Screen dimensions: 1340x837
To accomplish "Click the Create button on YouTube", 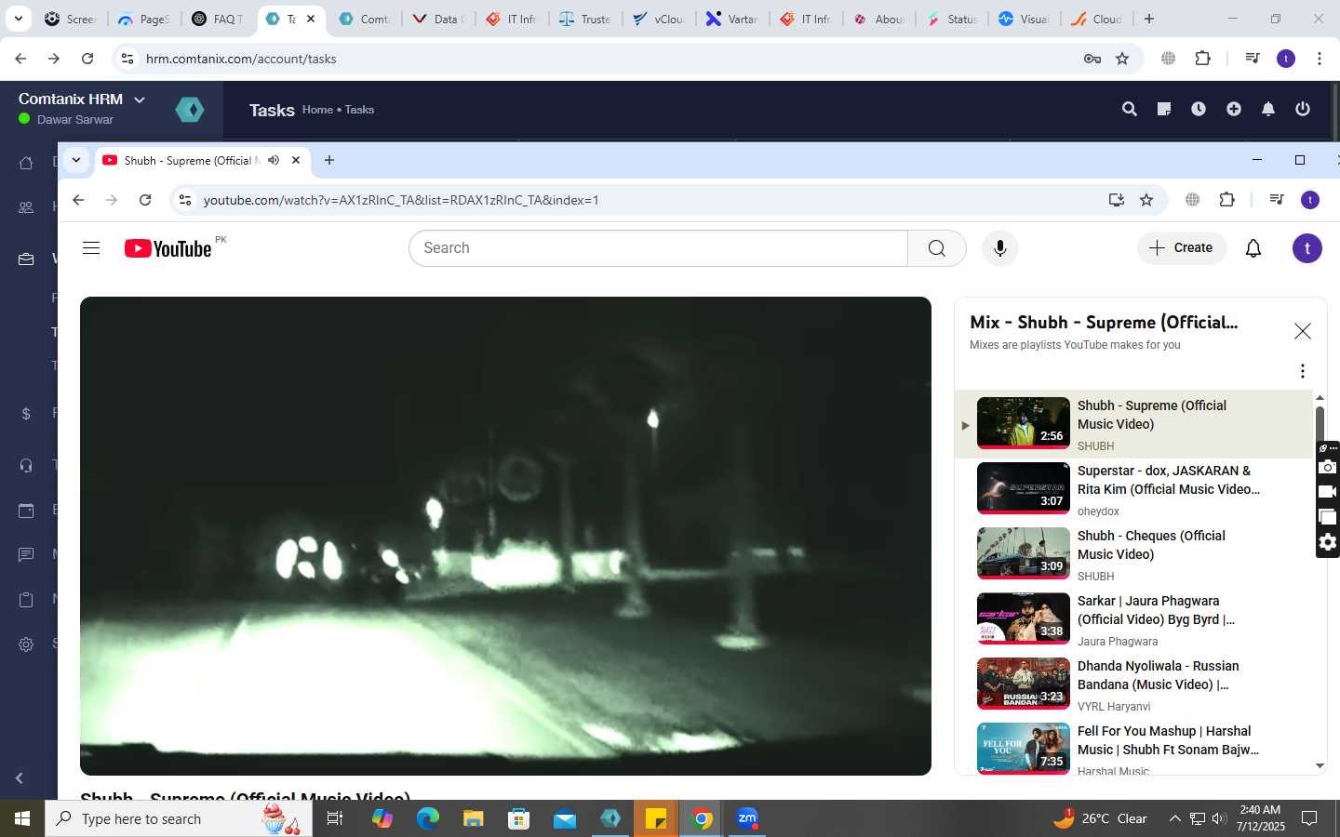I will tap(1181, 247).
